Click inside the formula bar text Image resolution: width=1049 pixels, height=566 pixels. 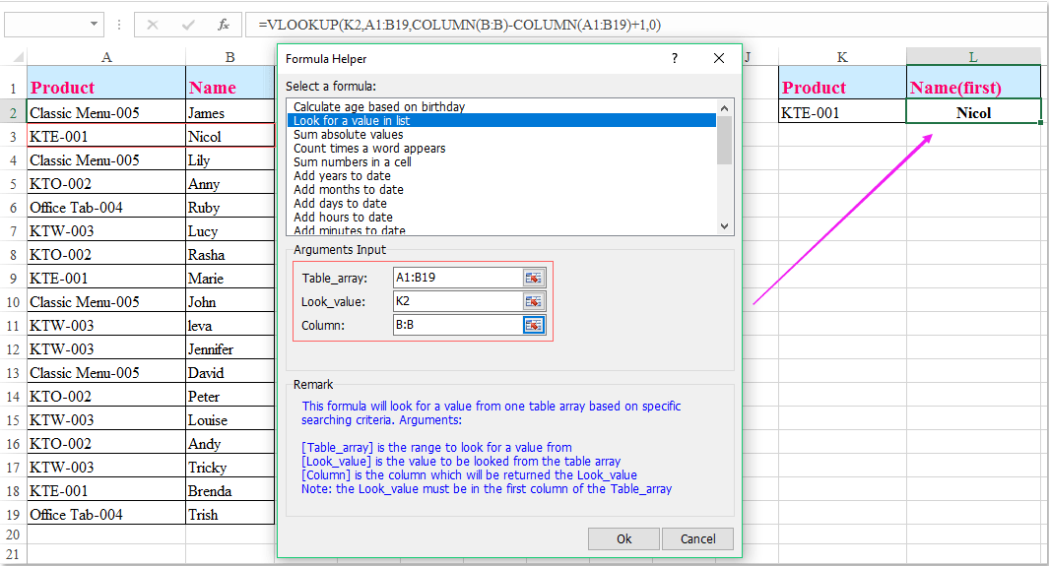click(460, 25)
